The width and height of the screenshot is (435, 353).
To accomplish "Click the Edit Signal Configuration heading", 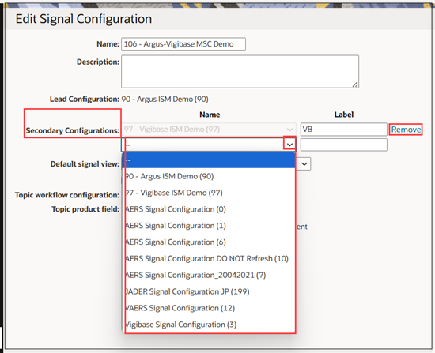I will point(84,19).
